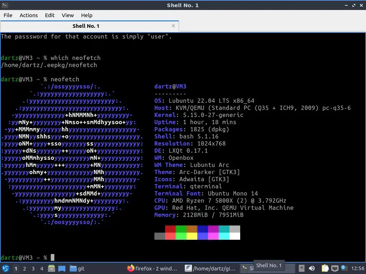
Task: Click the terminal taskbar entry icon
Action: click(x=244, y=268)
